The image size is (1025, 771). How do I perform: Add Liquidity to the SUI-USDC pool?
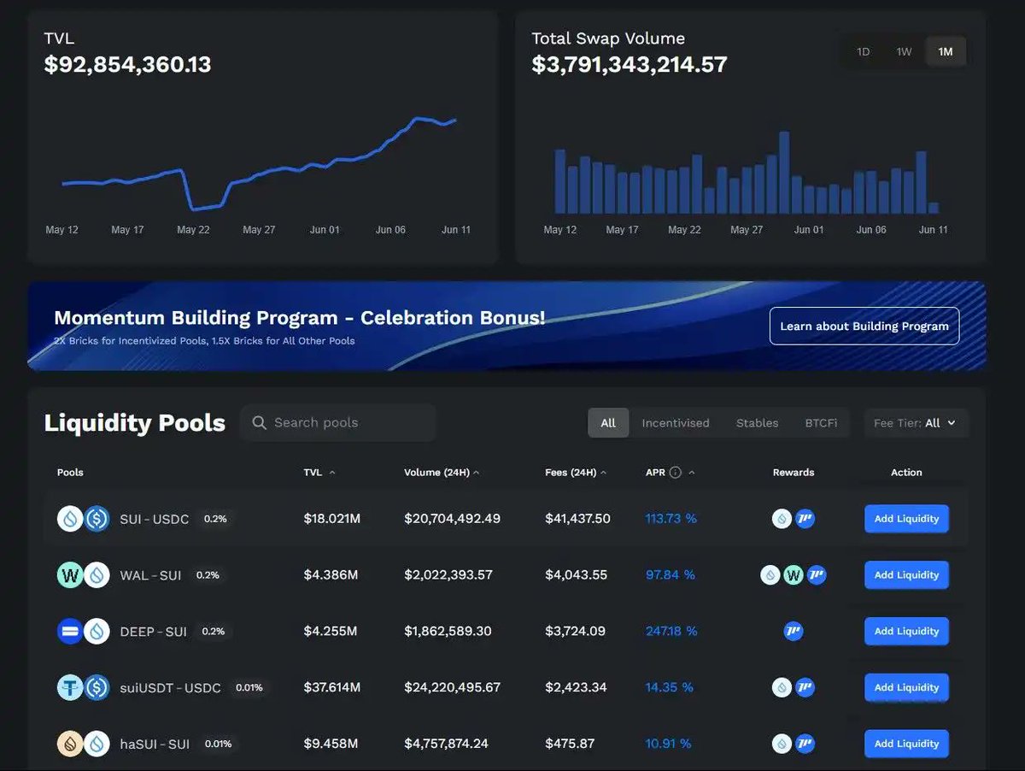pos(906,518)
